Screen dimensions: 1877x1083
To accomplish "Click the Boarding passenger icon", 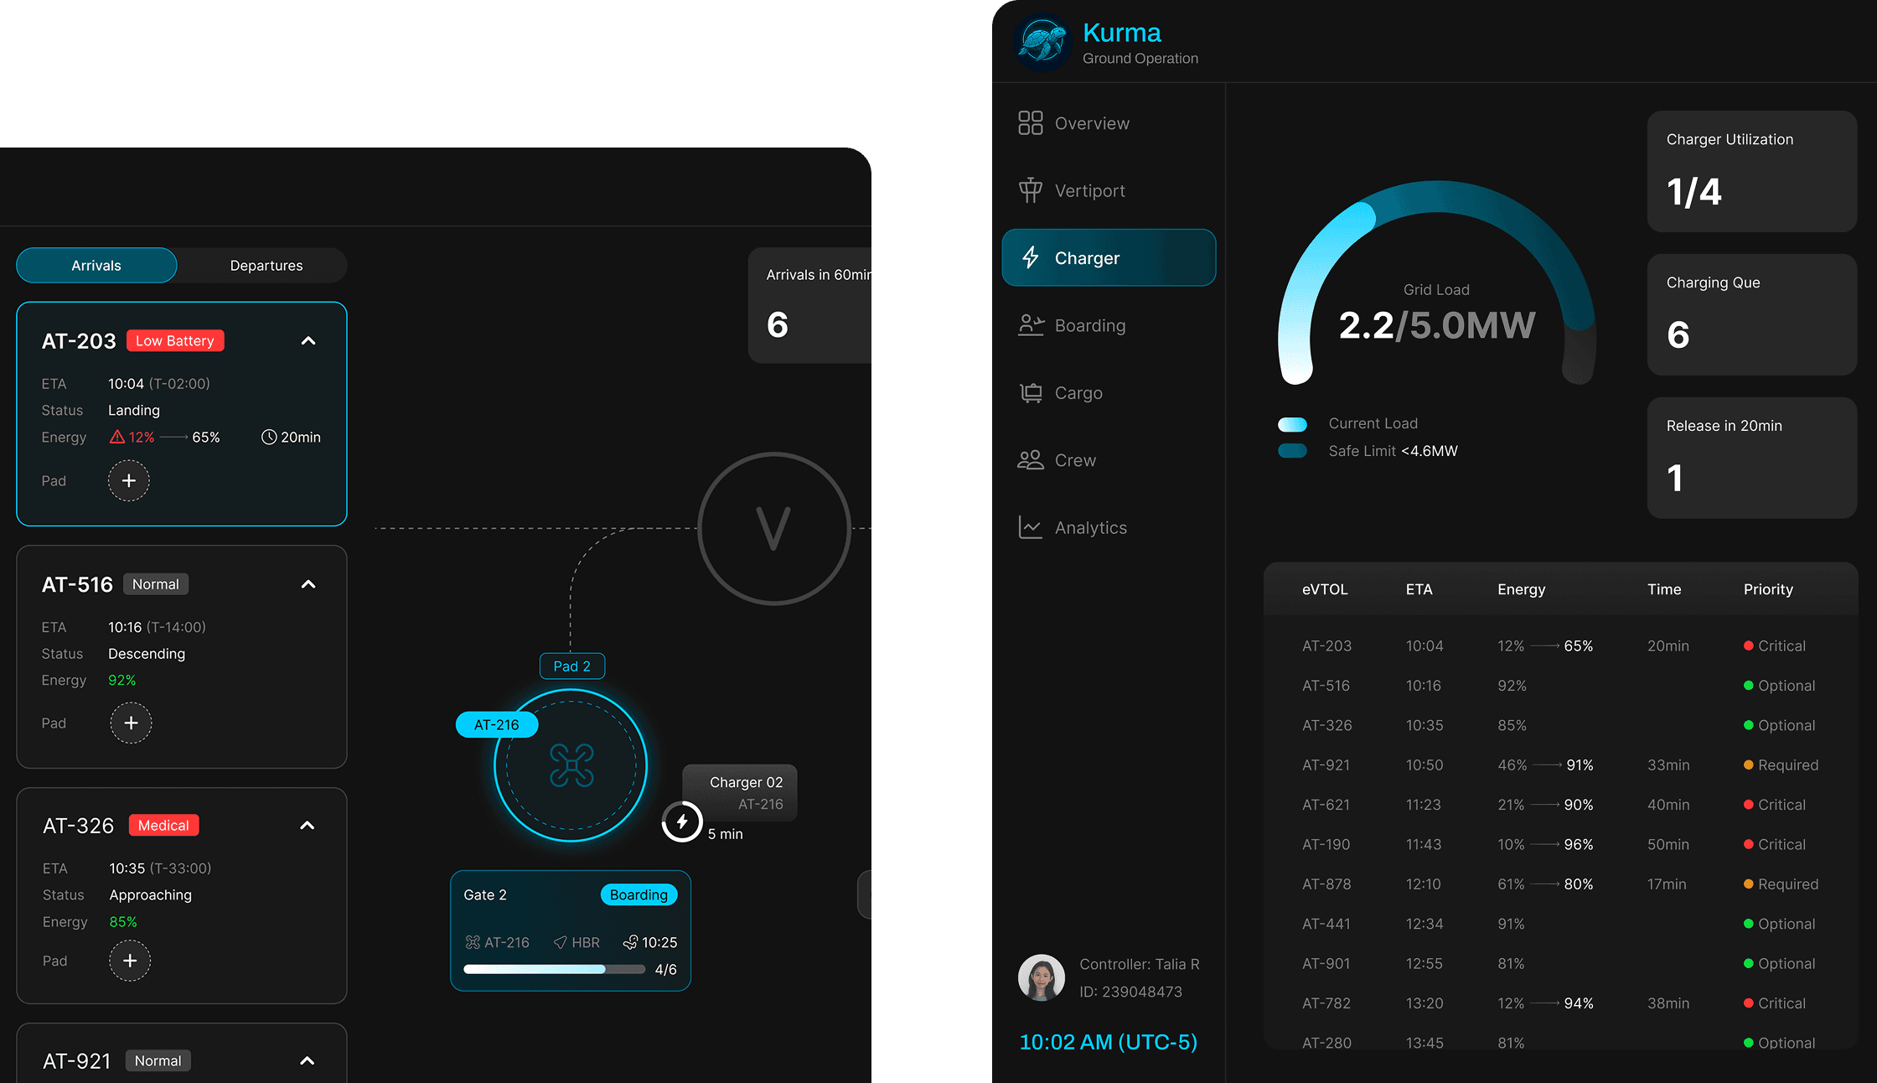I will [1030, 325].
